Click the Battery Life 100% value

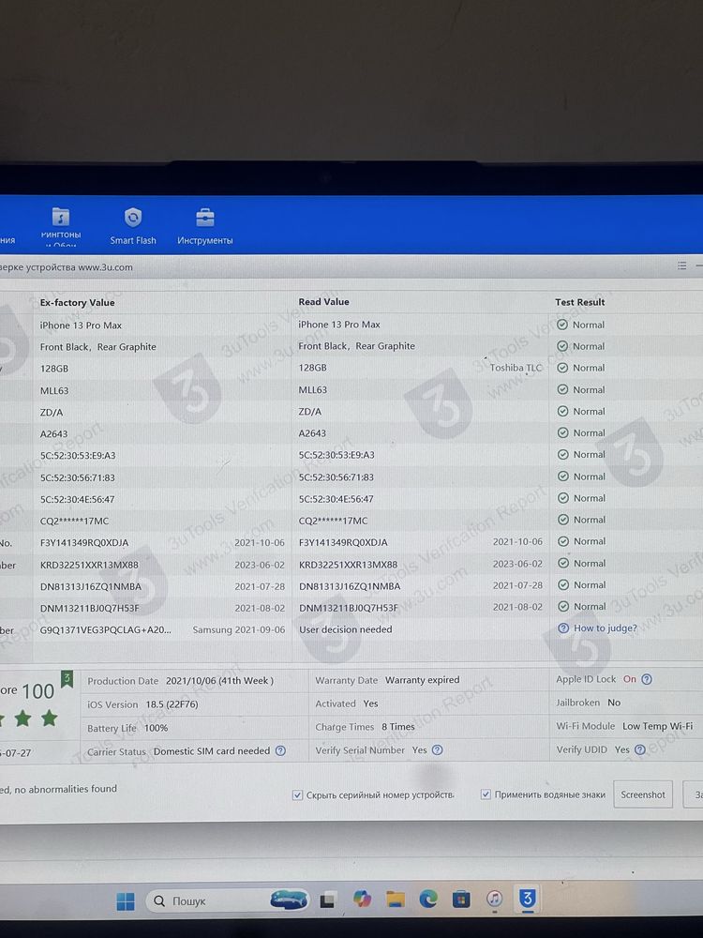(156, 728)
